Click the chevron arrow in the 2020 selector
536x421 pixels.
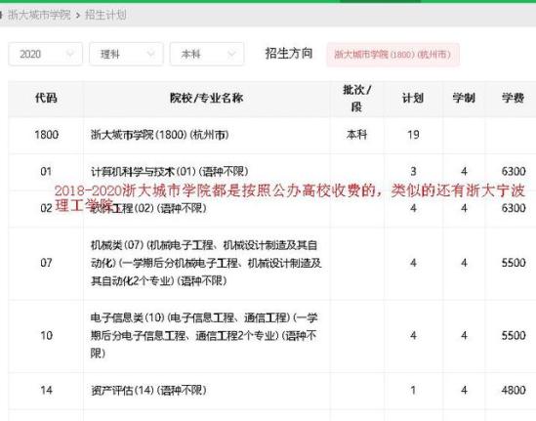click(70, 54)
